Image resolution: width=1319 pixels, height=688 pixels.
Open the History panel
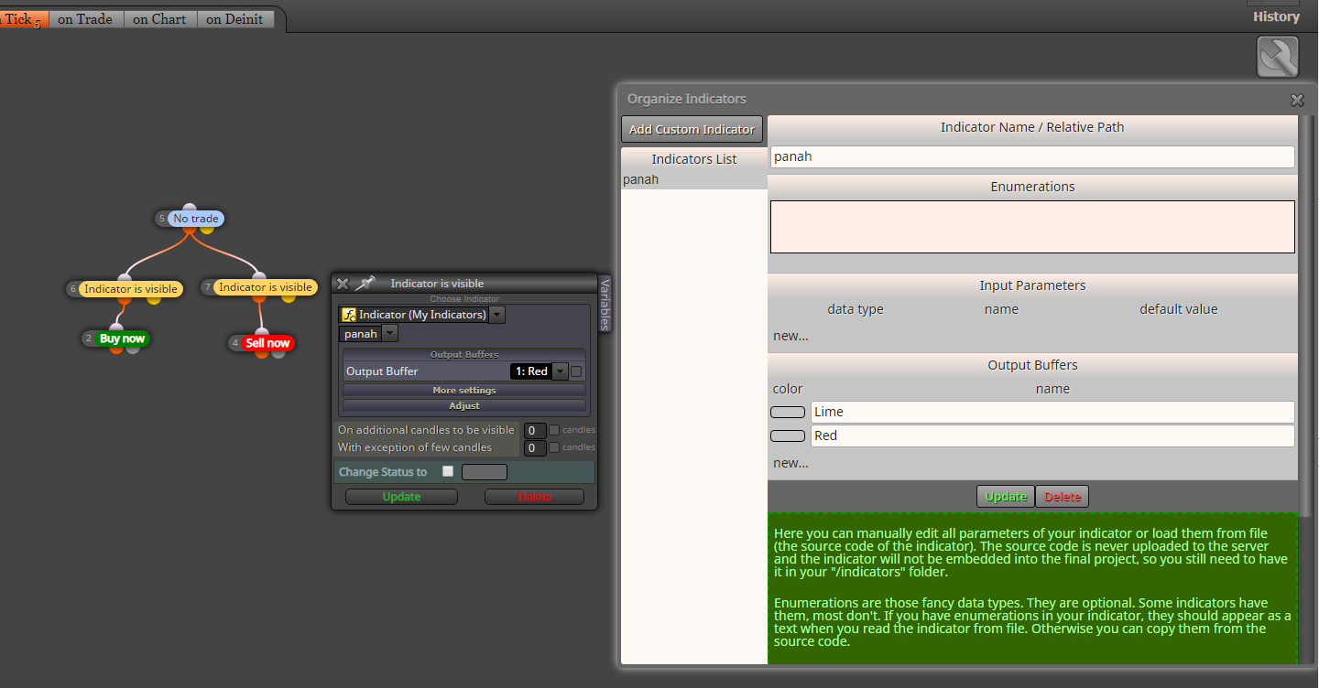(x=1276, y=16)
